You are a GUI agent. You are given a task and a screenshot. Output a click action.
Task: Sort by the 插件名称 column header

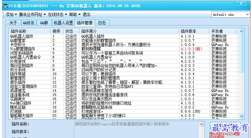click(x=30, y=31)
